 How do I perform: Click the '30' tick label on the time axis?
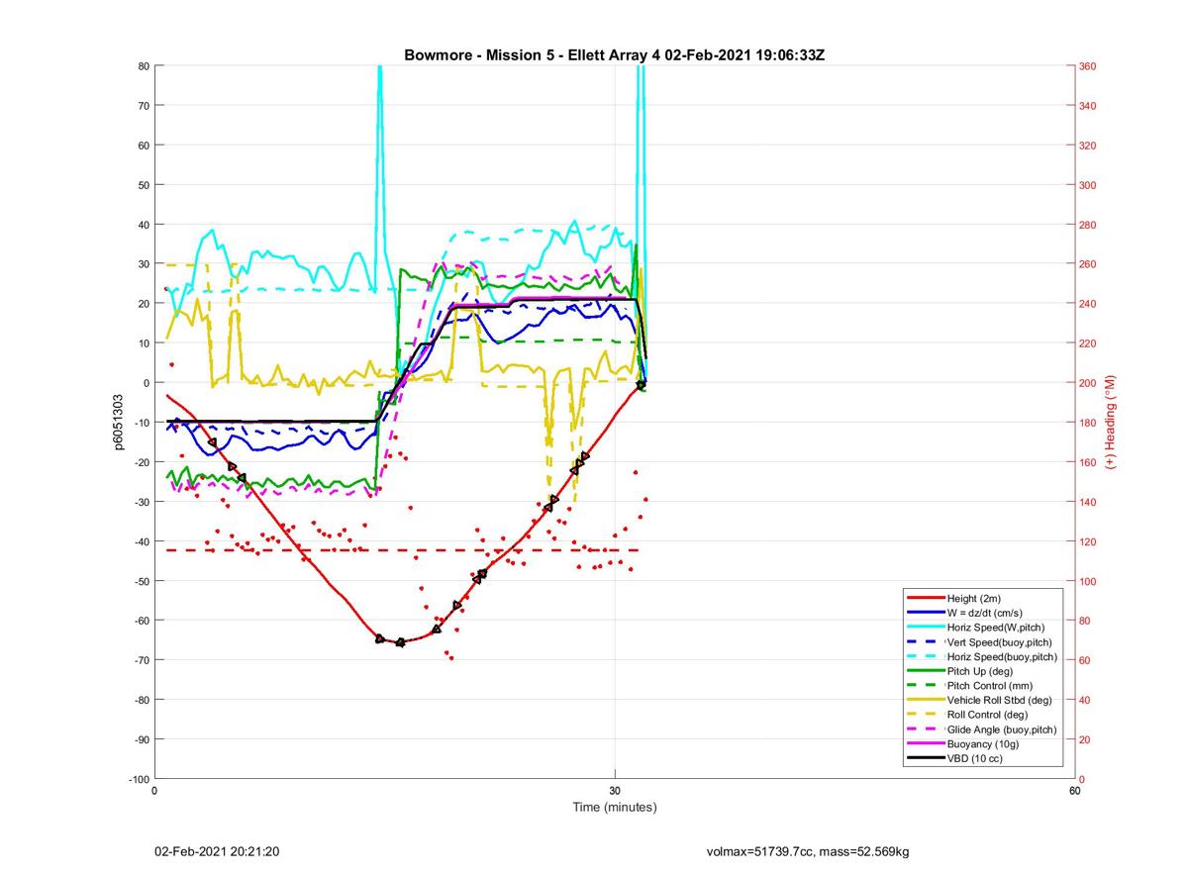pos(615,791)
